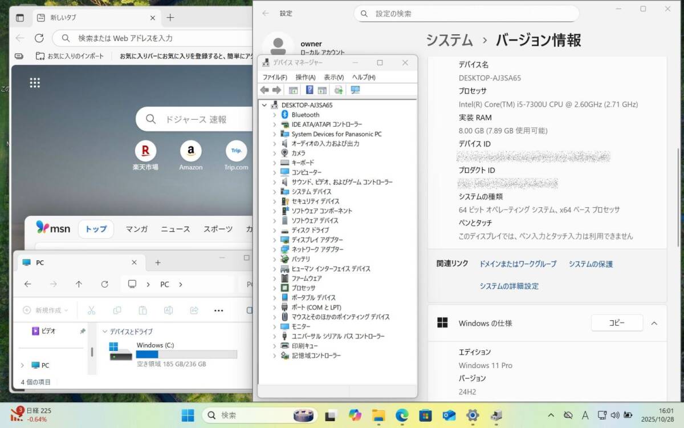Click the update driver toolbar icon in Device Manager
Viewport: 684px width, 428px height.
[339, 90]
